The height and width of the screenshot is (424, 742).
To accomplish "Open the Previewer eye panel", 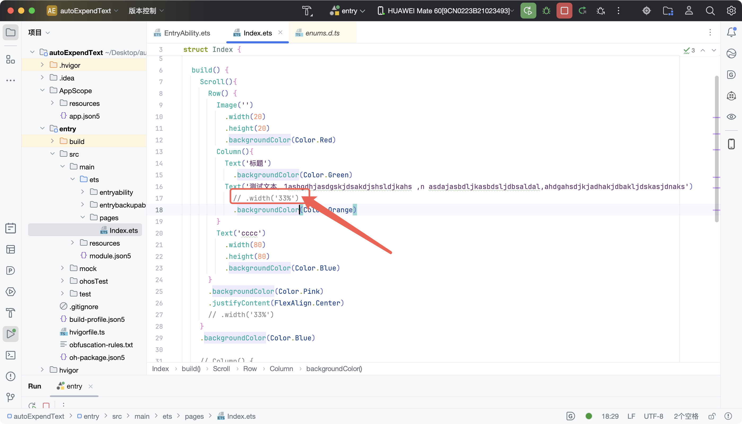I will point(731,117).
